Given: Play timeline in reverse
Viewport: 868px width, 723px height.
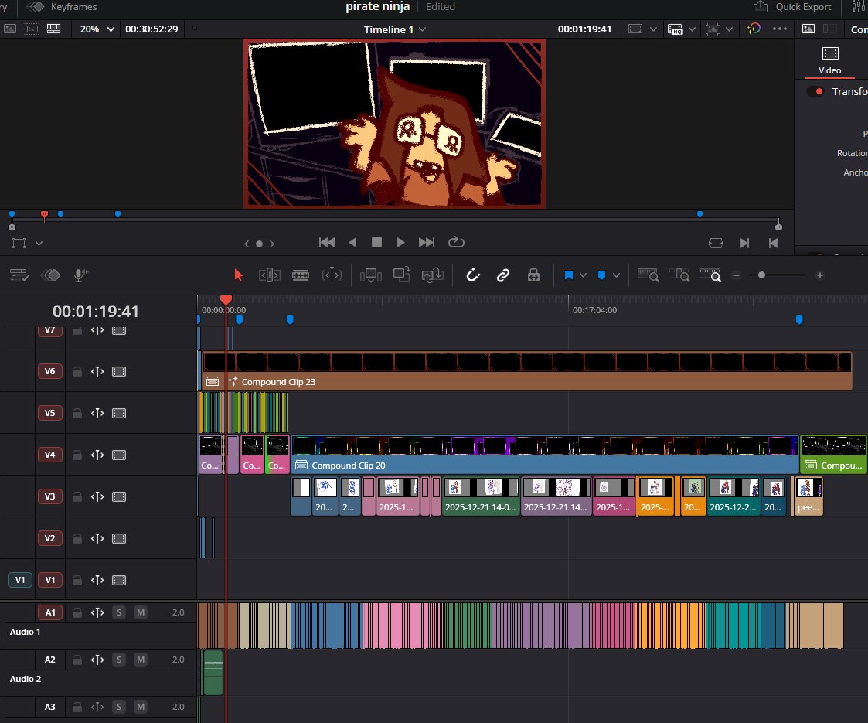Looking at the screenshot, I should pos(352,243).
